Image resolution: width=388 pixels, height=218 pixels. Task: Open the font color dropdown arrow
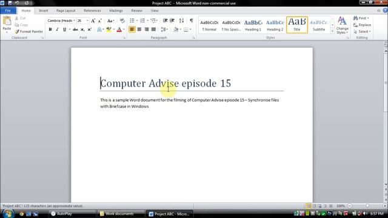[124, 30]
